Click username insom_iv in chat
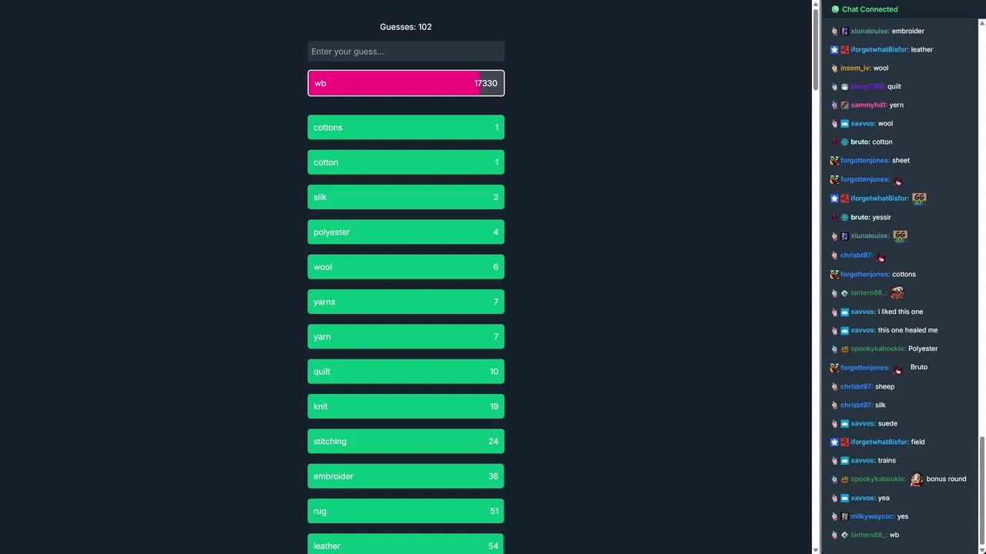Viewport: 986px width, 554px height. pyautogui.click(x=855, y=68)
